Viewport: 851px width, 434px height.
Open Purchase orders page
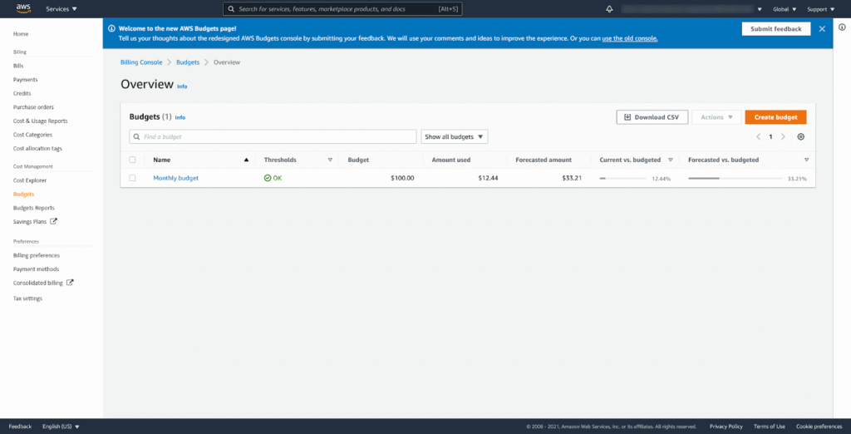[x=33, y=107]
